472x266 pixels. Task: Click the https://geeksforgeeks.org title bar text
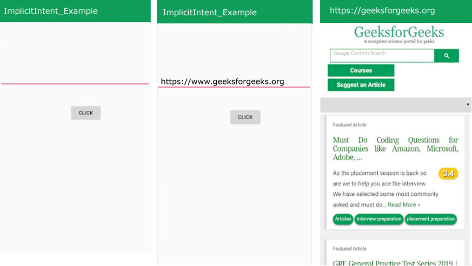coord(382,11)
